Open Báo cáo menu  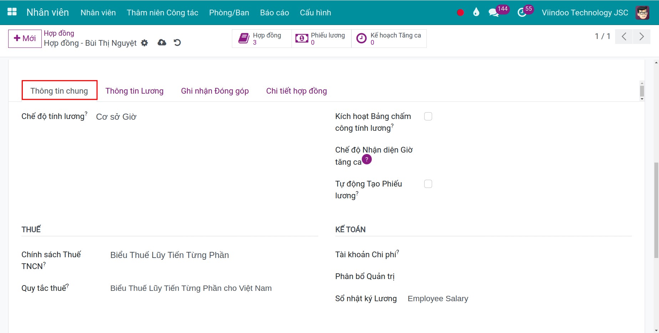point(274,13)
